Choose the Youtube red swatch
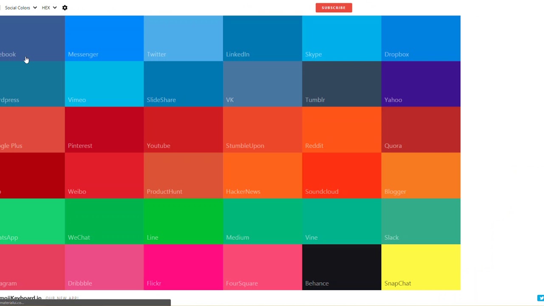 183,130
